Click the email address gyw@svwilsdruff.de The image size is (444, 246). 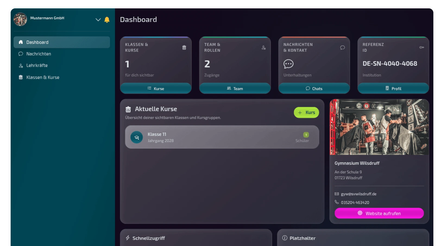click(359, 194)
